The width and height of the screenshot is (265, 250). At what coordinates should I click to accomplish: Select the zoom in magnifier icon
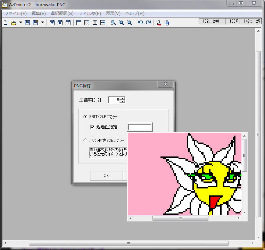[121, 23]
